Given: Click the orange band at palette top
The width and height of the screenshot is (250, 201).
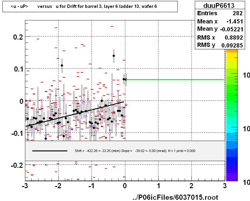Looking at the screenshot, I should tap(232, 51).
